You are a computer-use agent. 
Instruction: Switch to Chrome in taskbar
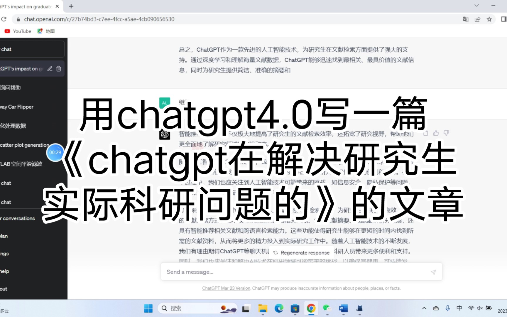(x=311, y=308)
